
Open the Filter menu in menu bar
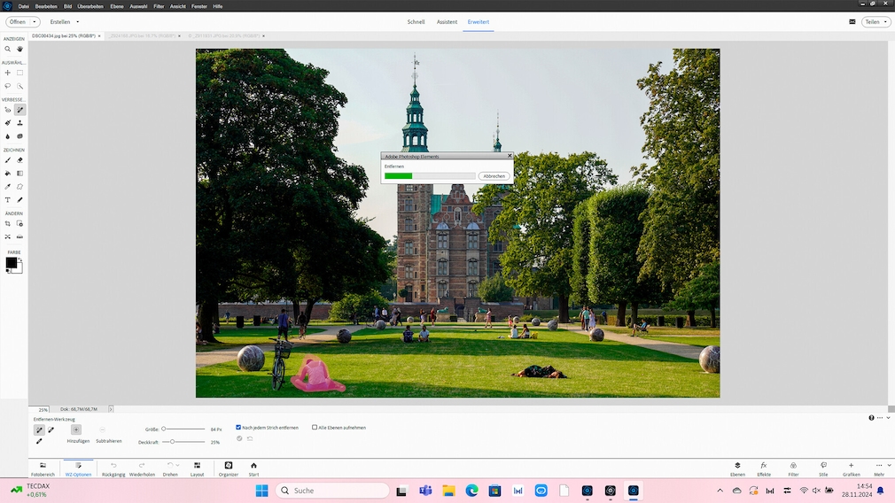[159, 6]
